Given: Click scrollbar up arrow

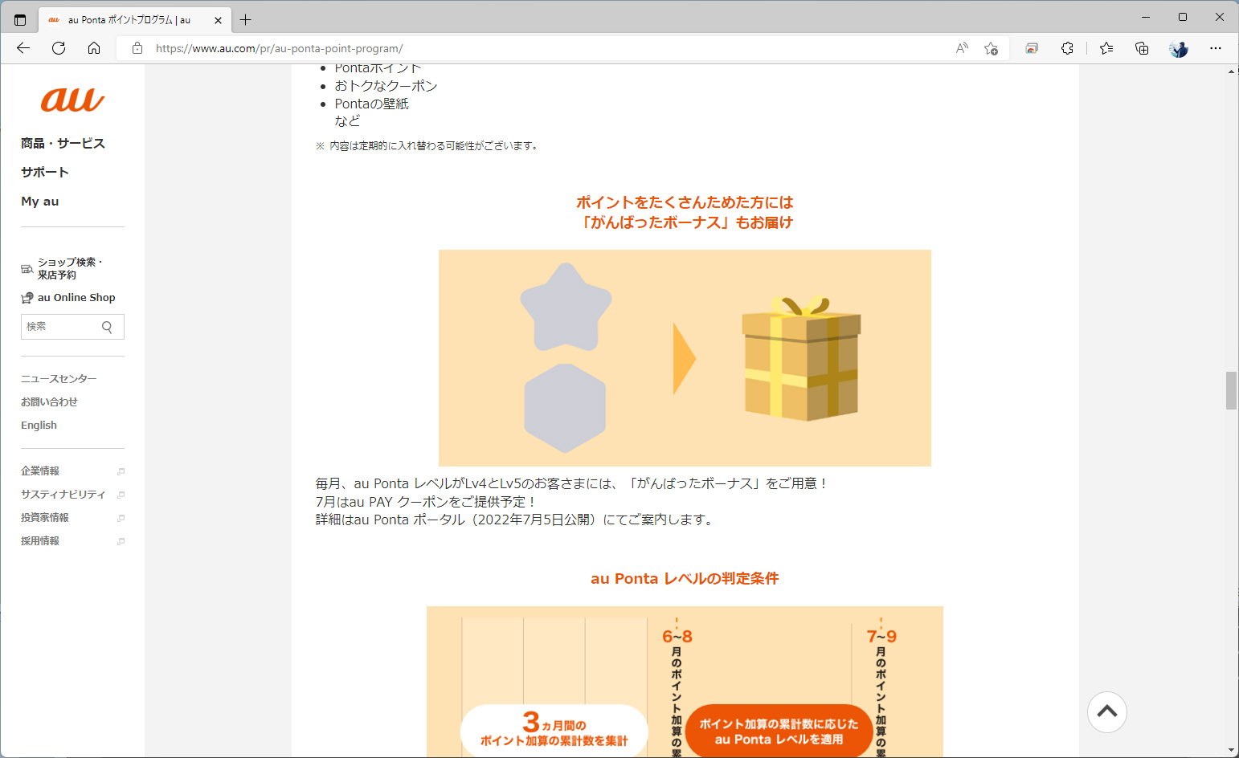Looking at the screenshot, I should click(1231, 71).
